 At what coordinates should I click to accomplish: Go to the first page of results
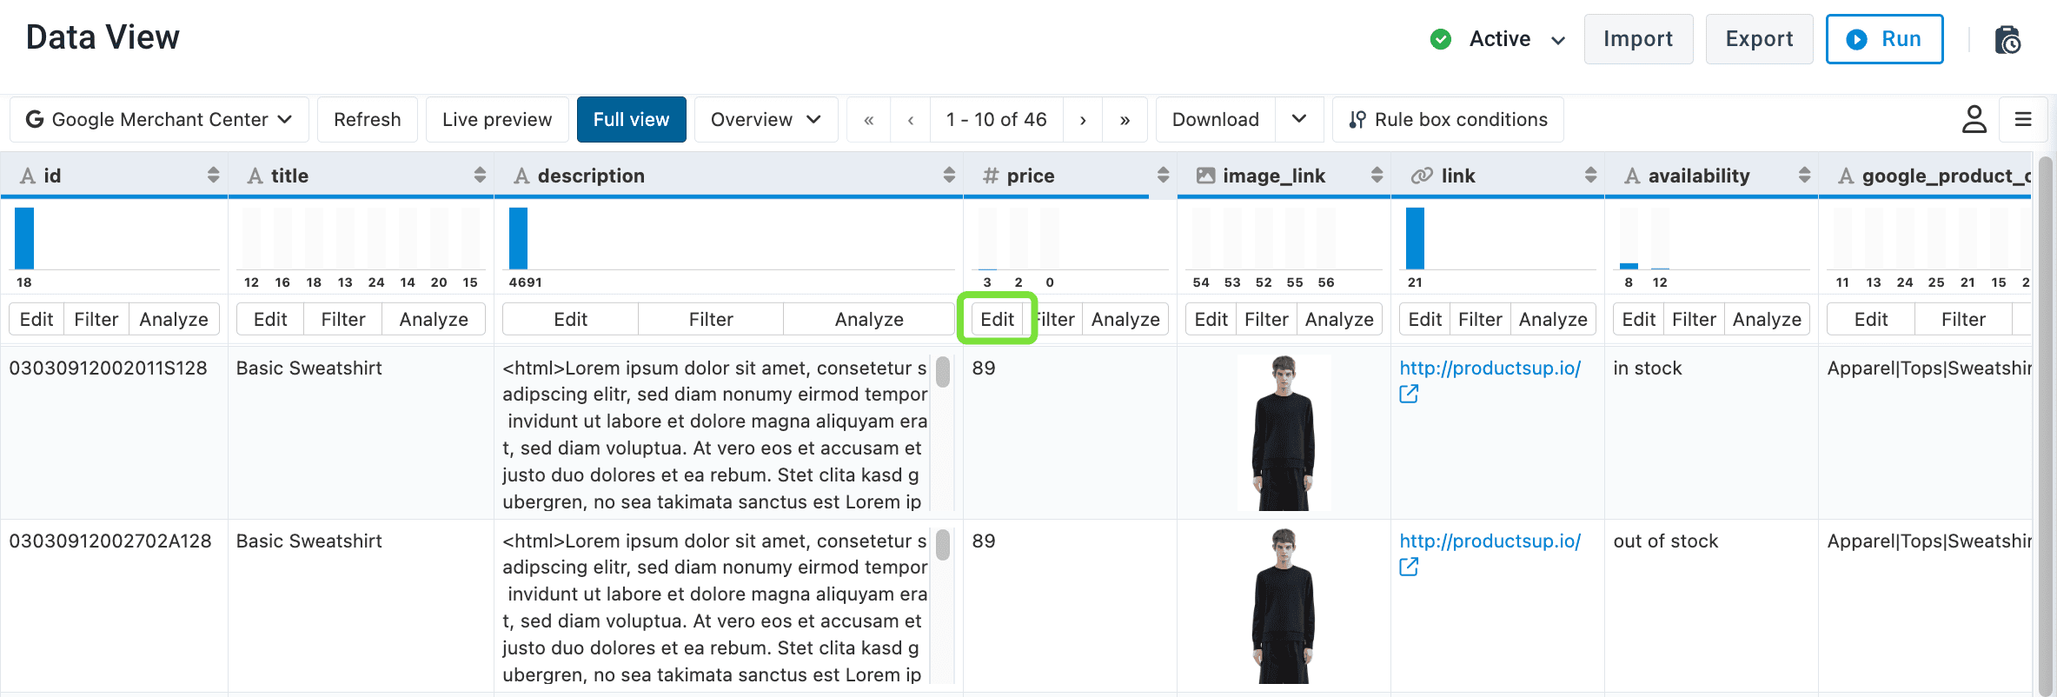pyautogui.click(x=868, y=120)
